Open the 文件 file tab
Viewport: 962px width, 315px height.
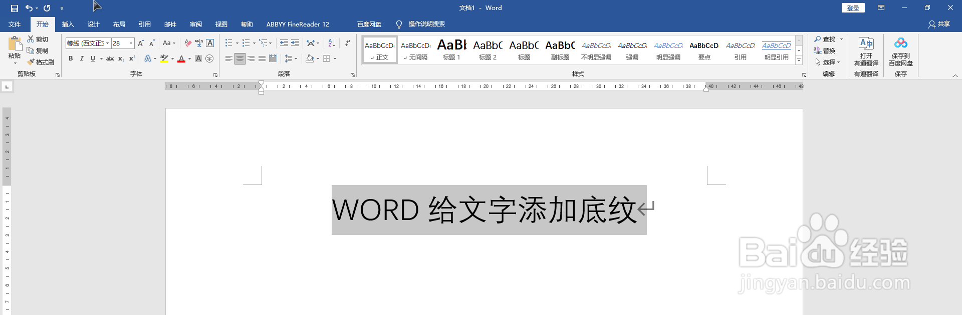(x=15, y=24)
